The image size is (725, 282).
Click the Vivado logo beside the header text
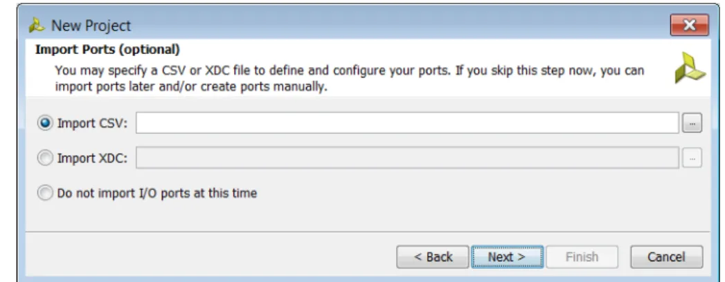pyautogui.click(x=690, y=67)
